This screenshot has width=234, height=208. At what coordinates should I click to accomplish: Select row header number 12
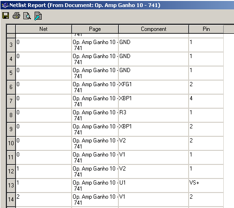(11, 171)
